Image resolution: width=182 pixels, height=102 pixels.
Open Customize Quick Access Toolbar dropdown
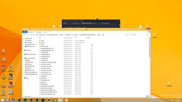[x=30, y=29]
